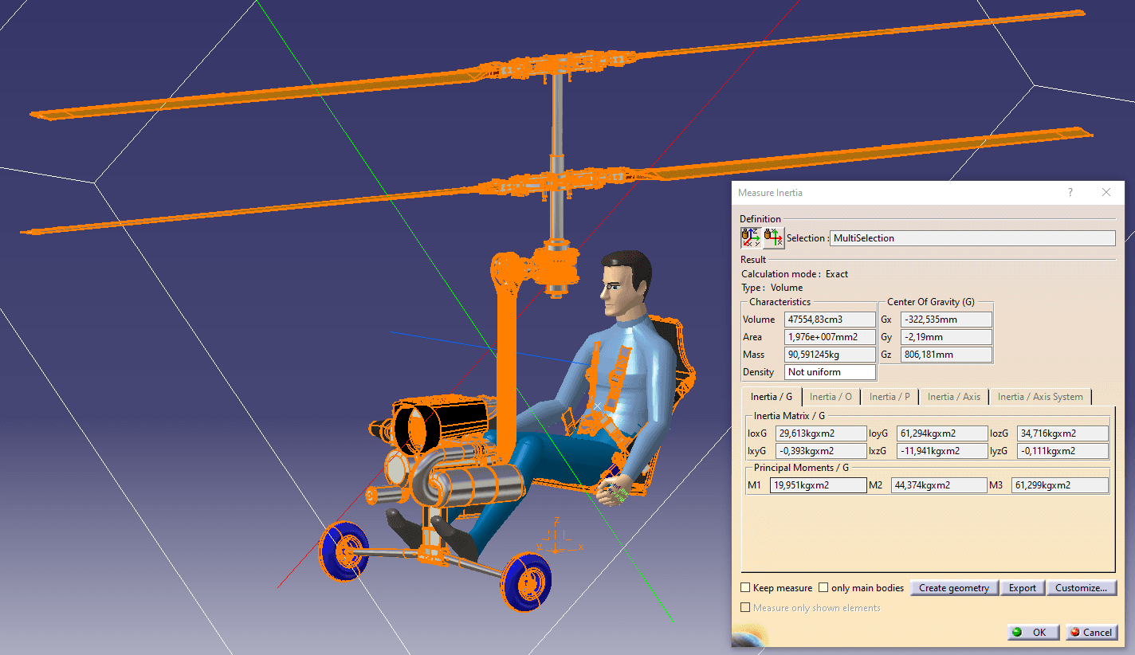Image resolution: width=1135 pixels, height=655 pixels.
Task: Select the Measure Inertia 2D icon
Action: pyautogui.click(x=773, y=237)
